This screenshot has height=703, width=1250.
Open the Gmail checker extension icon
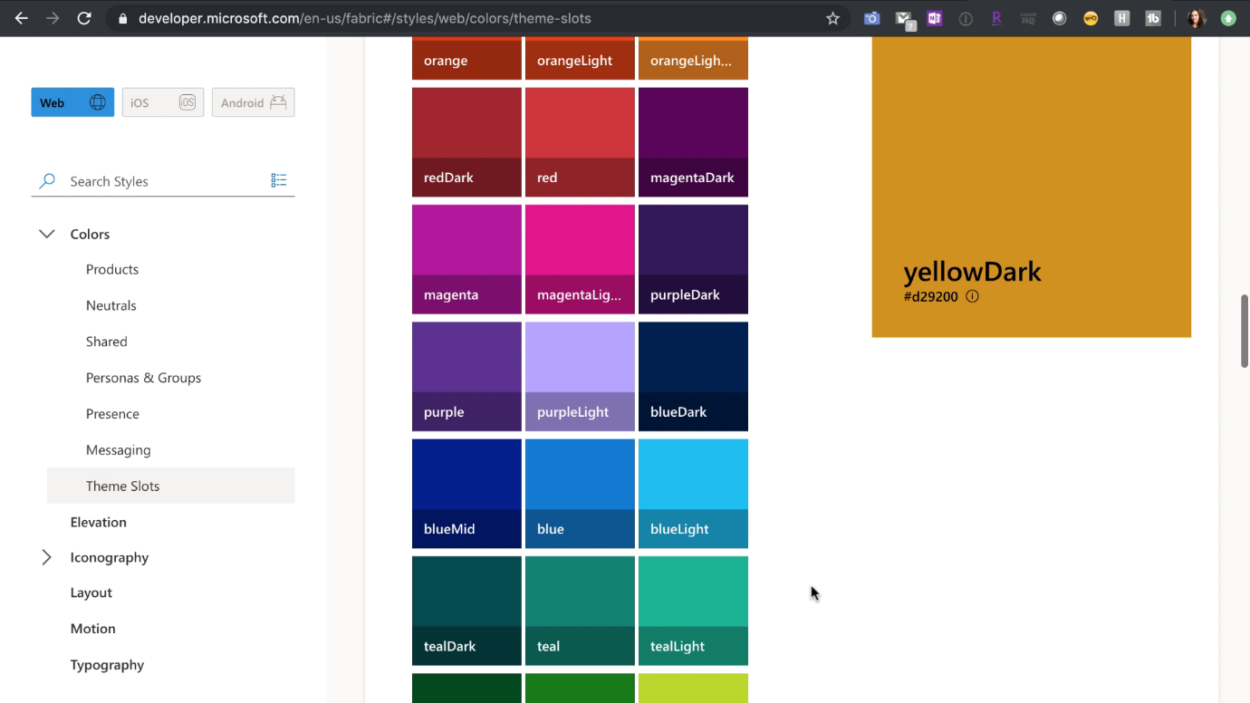tap(904, 19)
